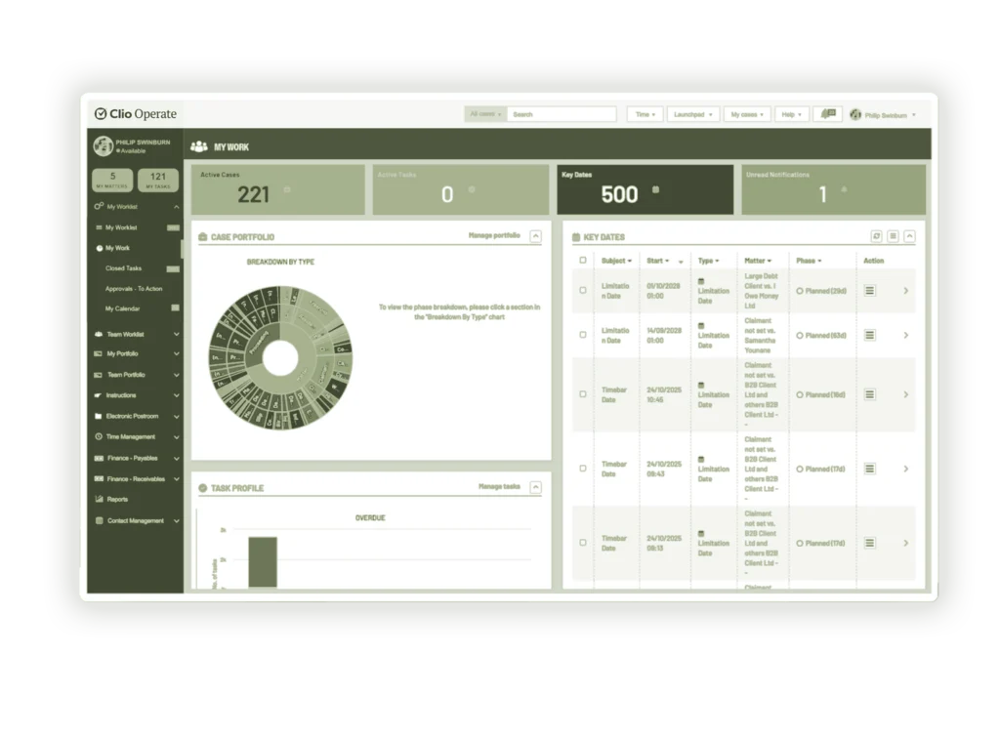This screenshot has height=737, width=1000.
Task: Click the Manage portfolio link
Action: (x=494, y=236)
